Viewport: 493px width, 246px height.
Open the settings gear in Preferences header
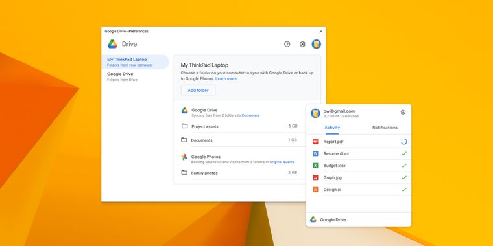click(302, 44)
